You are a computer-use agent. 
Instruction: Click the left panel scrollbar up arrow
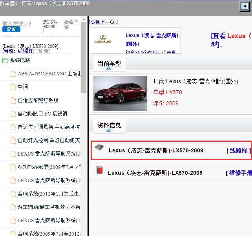pos(84,20)
